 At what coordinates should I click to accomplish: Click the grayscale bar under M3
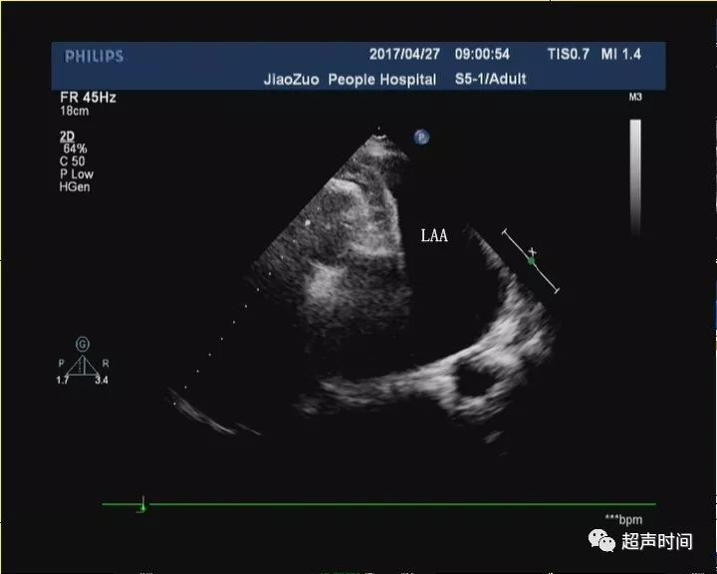coord(635,177)
